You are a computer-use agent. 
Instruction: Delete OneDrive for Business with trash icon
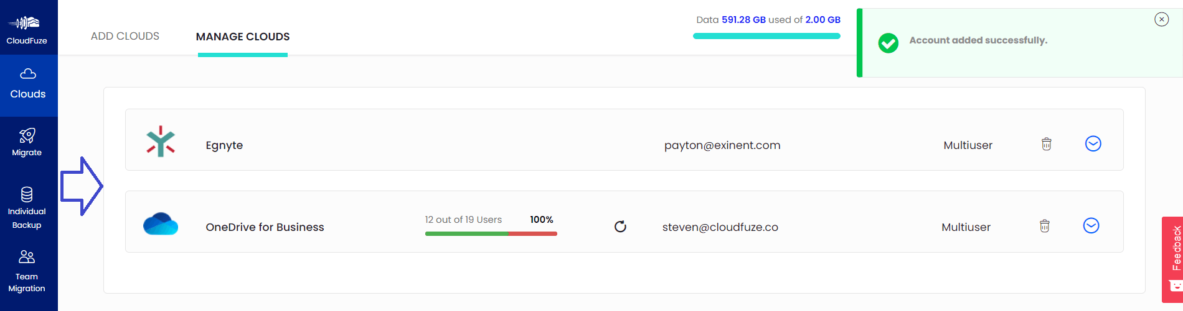(x=1045, y=226)
